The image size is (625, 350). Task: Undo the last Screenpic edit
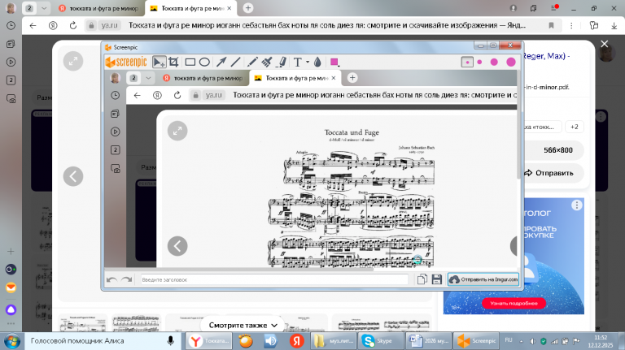click(111, 279)
